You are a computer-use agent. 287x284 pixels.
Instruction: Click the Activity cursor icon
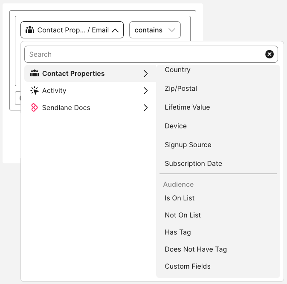[35, 90]
